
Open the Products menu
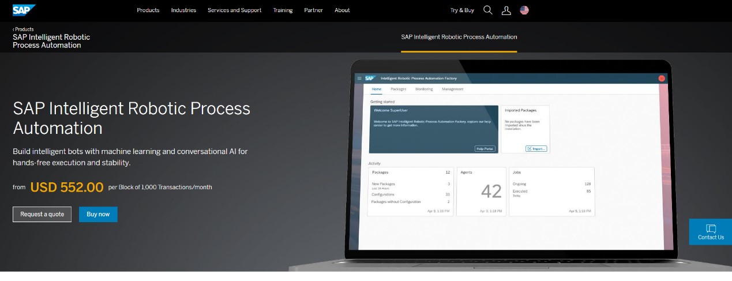point(148,10)
